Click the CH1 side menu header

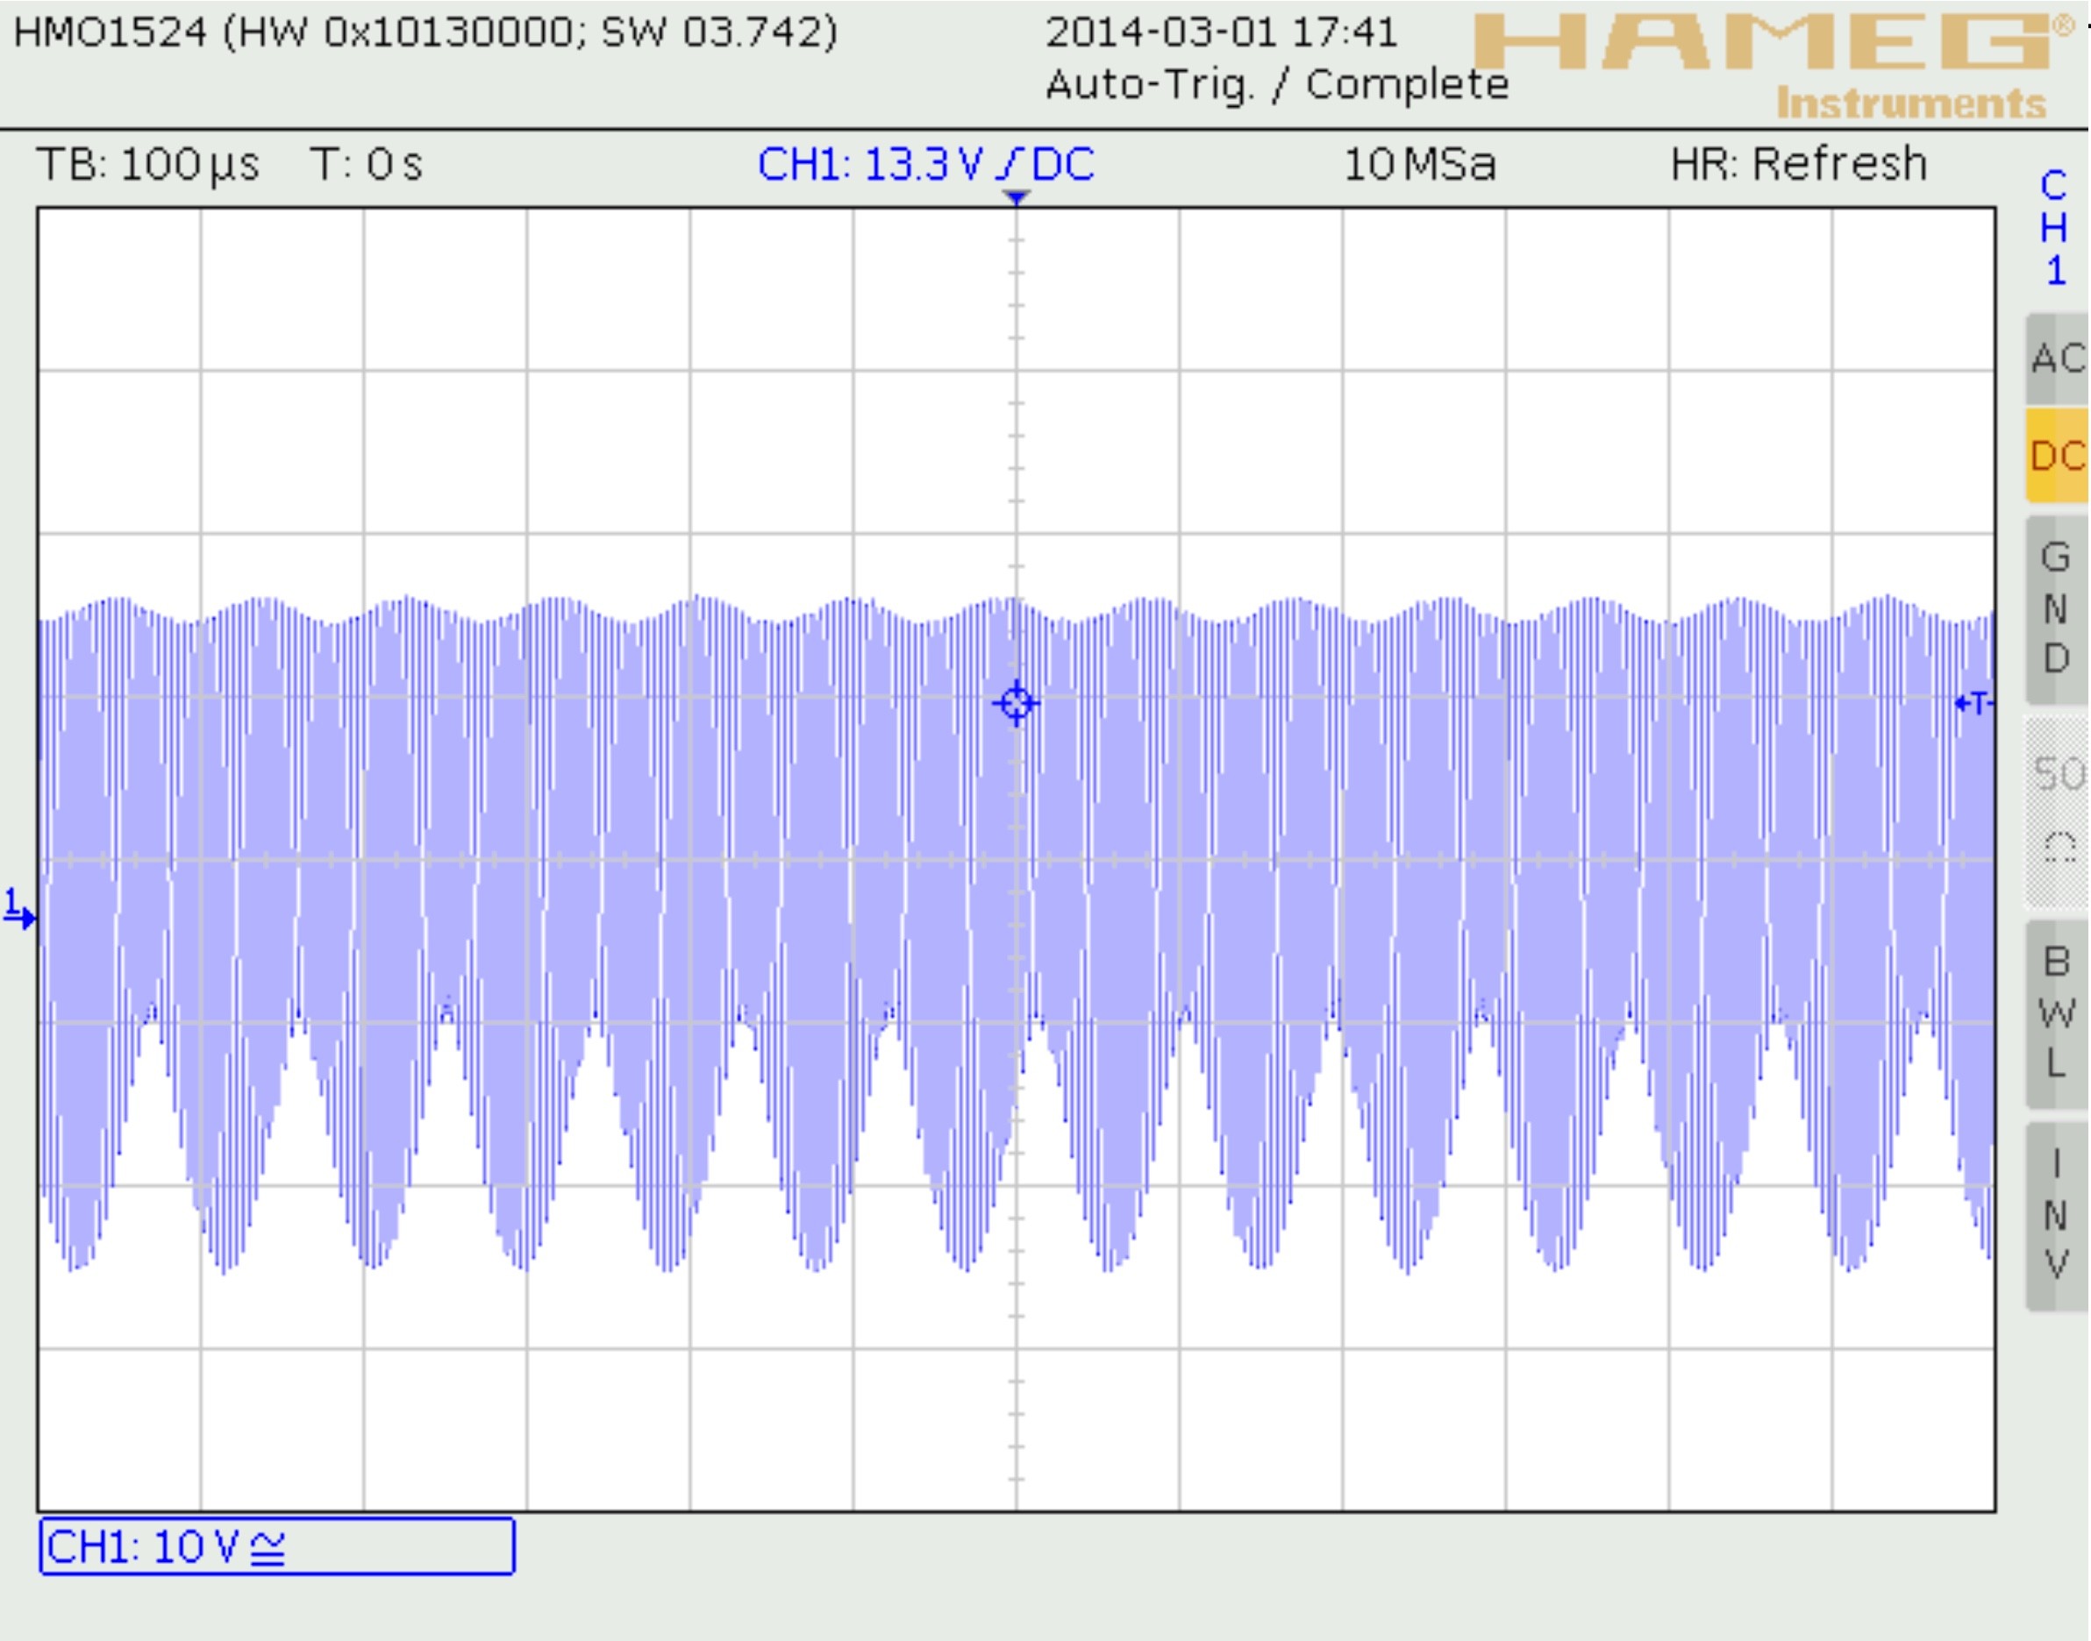pyautogui.click(x=2055, y=229)
